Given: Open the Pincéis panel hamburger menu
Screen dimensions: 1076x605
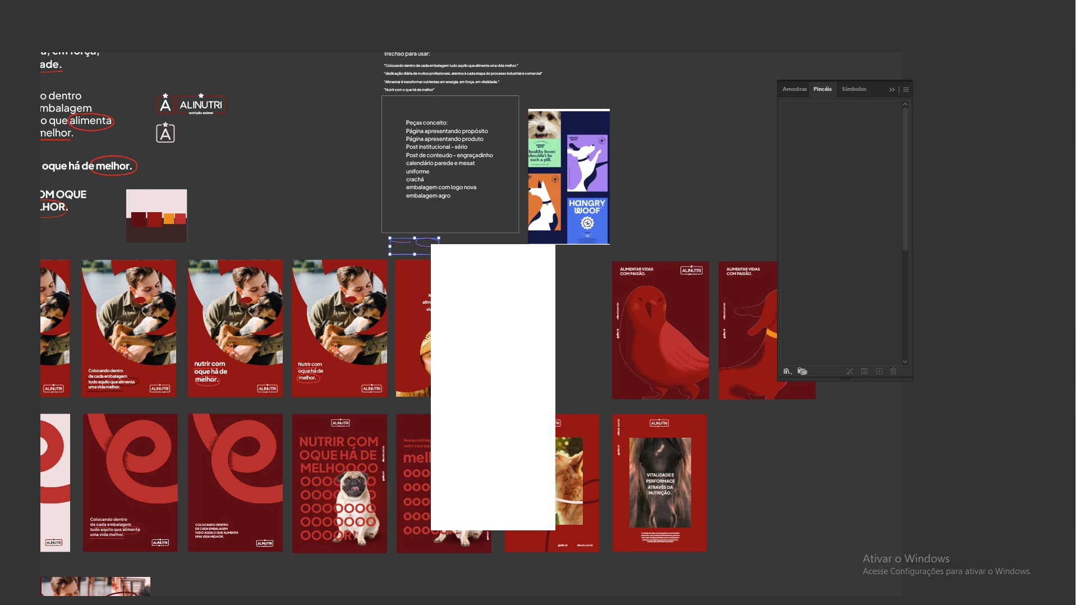Looking at the screenshot, I should 906,90.
